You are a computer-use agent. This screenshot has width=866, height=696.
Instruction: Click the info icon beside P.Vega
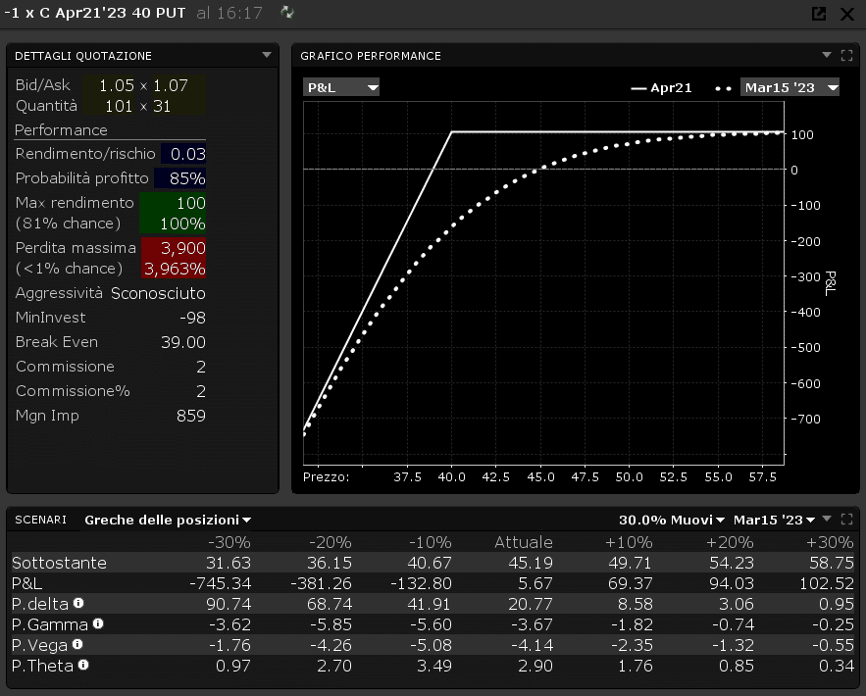pos(76,644)
